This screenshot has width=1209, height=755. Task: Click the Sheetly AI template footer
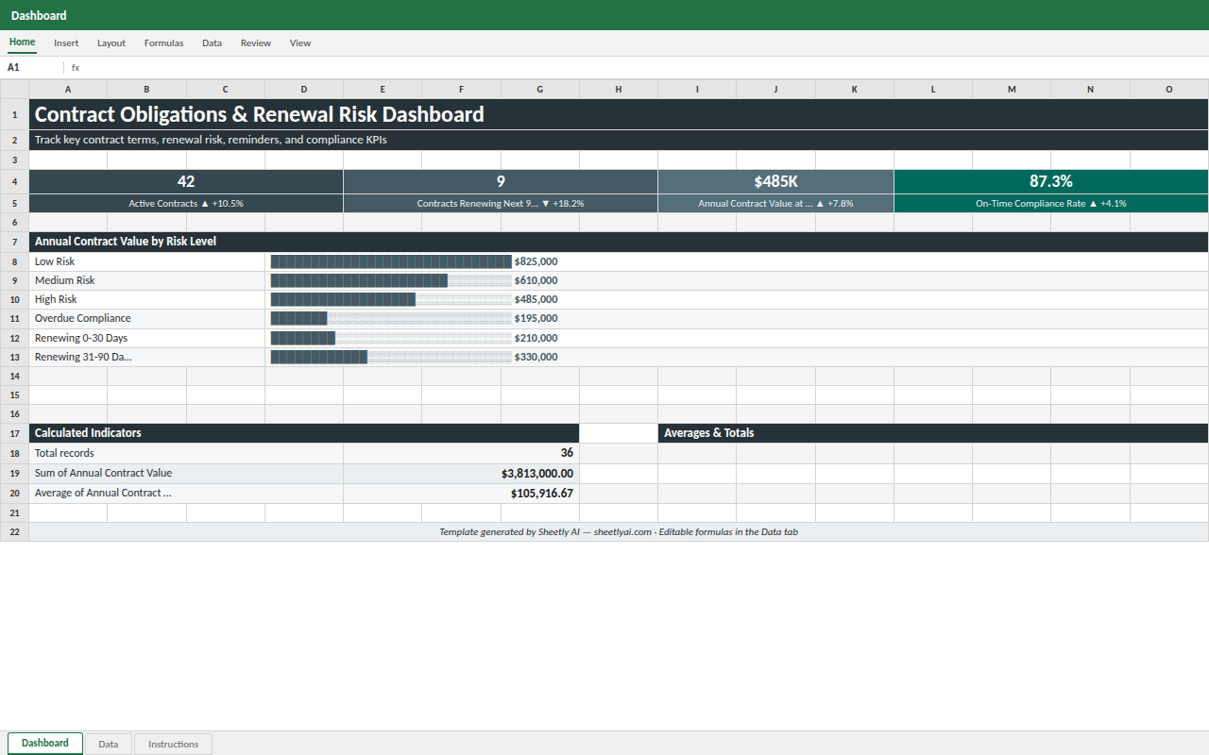click(x=619, y=531)
